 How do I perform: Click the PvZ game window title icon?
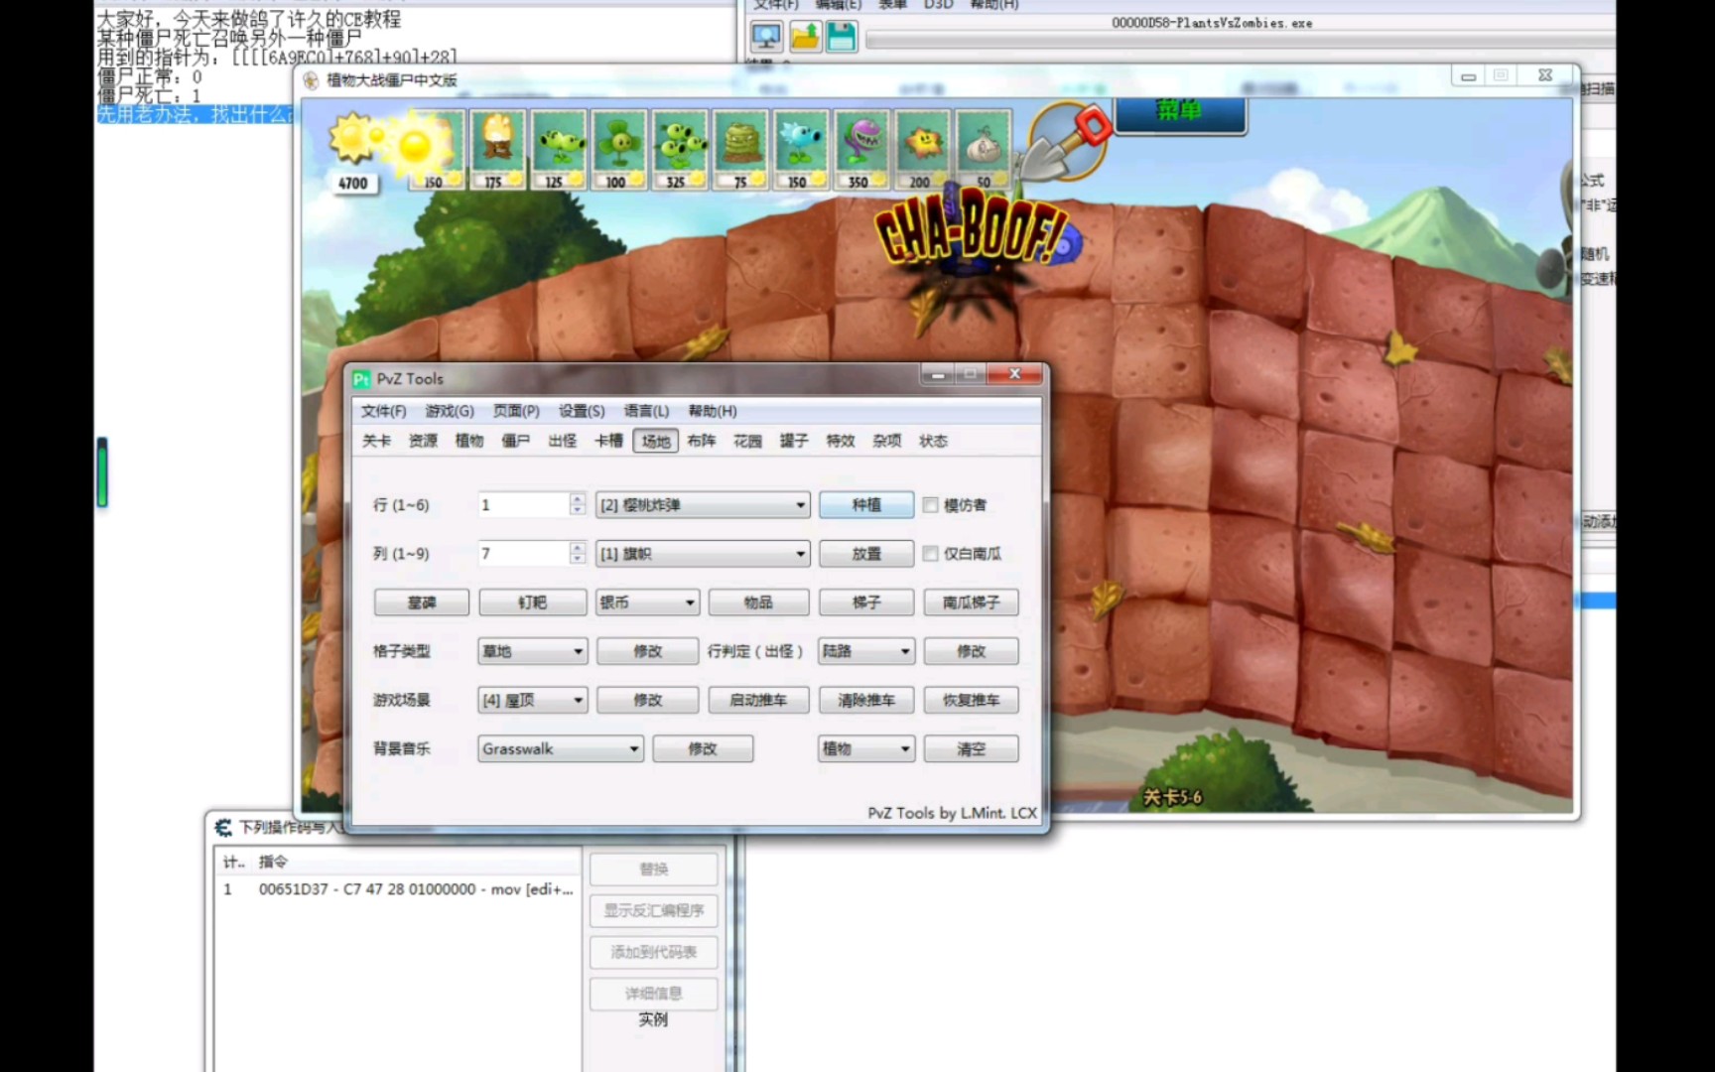coord(311,80)
